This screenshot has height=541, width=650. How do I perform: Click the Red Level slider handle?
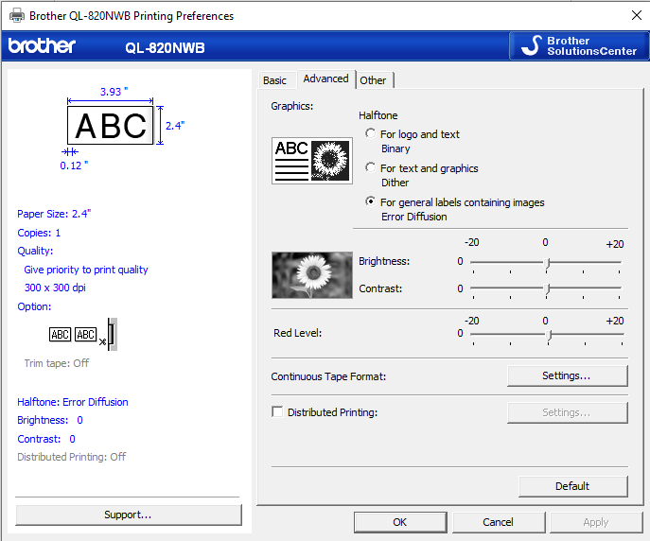pos(549,335)
